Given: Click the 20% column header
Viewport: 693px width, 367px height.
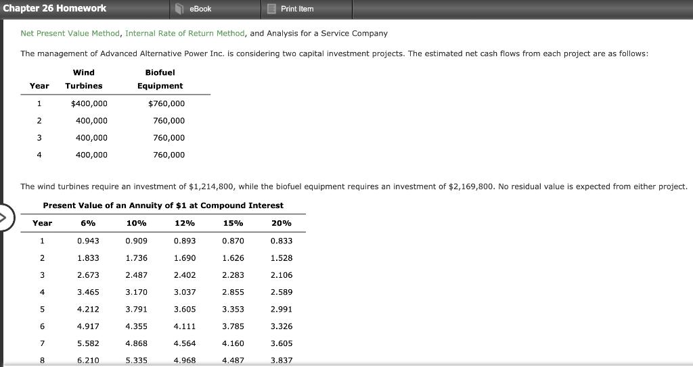Looking at the screenshot, I should coord(281,224).
